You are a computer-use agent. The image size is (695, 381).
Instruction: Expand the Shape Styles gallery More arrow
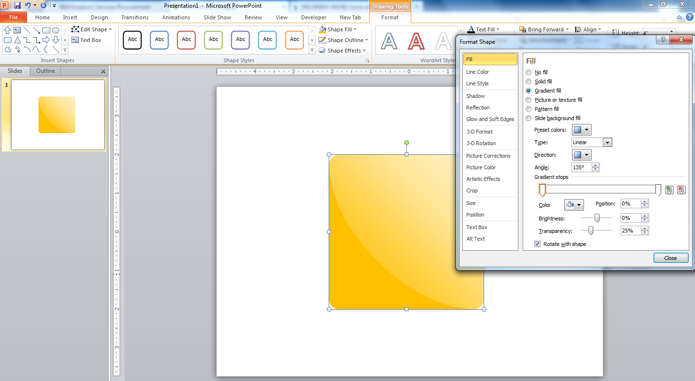[x=311, y=50]
